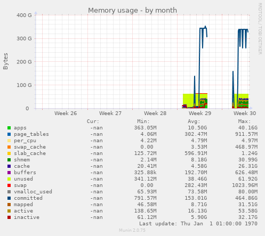Click the 'inactive' legend label
Screen dimensions: 265x236
click(27, 217)
